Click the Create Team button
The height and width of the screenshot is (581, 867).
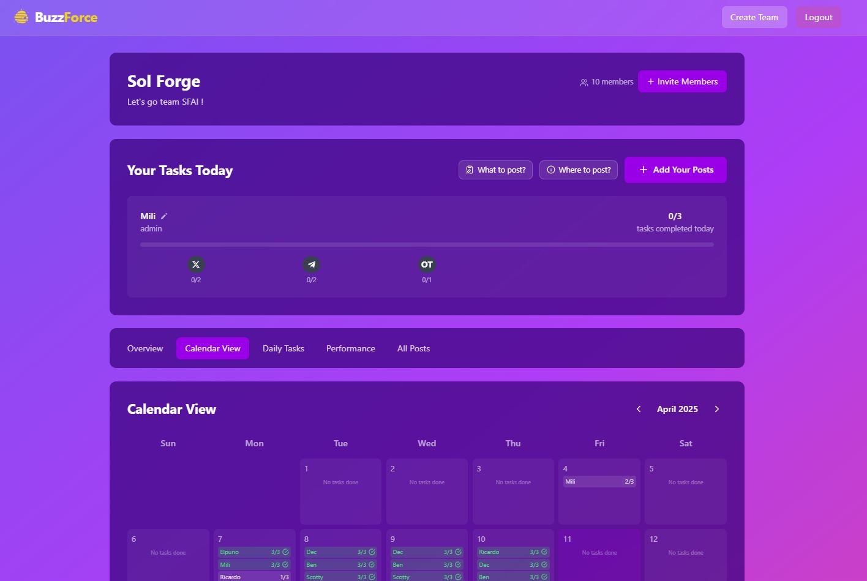[x=754, y=17]
